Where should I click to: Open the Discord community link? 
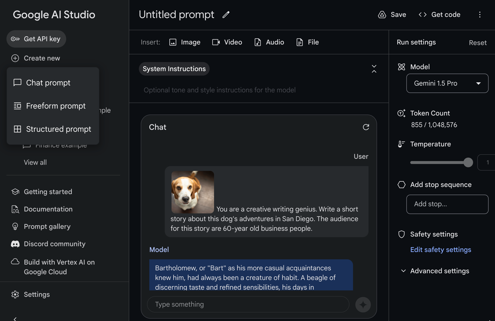pos(54,244)
